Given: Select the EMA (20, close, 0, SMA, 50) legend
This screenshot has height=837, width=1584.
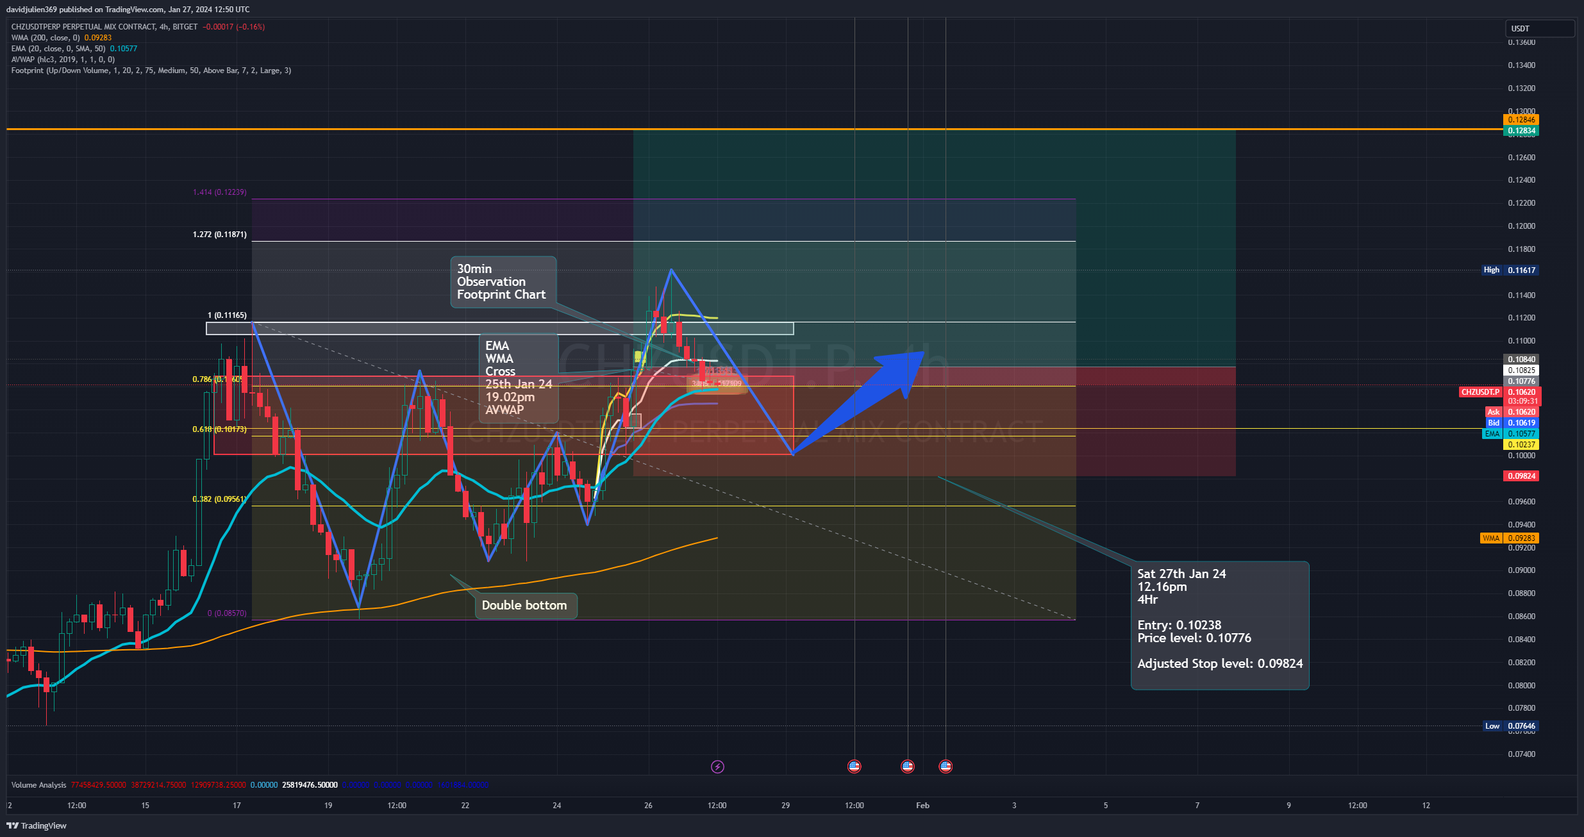Looking at the screenshot, I should click(74, 49).
